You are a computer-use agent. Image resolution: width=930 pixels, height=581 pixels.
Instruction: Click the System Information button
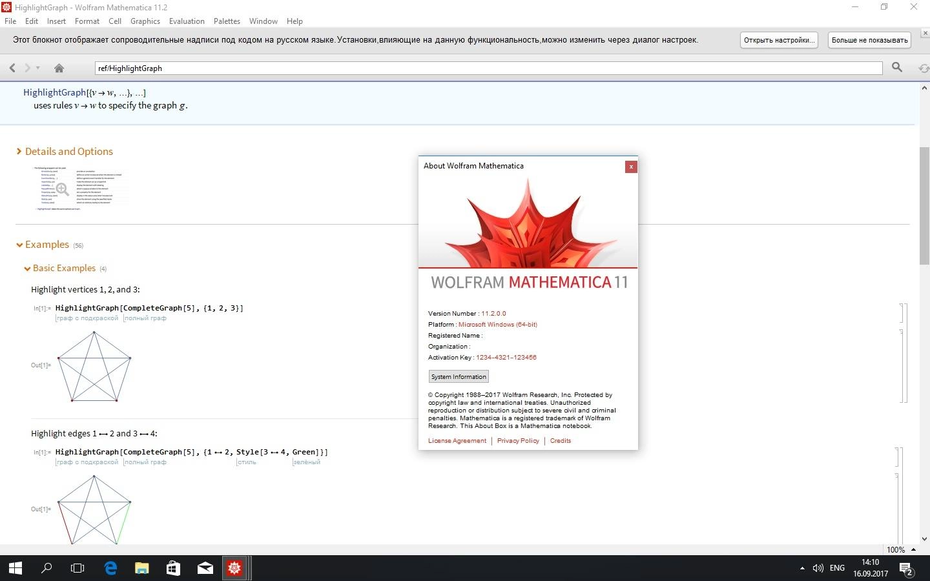(459, 376)
